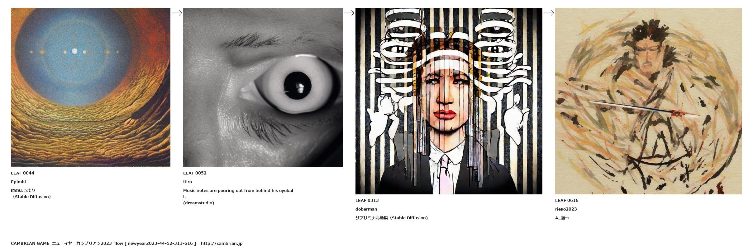Image resolution: width=753 pixels, height=251 pixels.
Task: Click the author name doberman
Action: click(x=366, y=209)
